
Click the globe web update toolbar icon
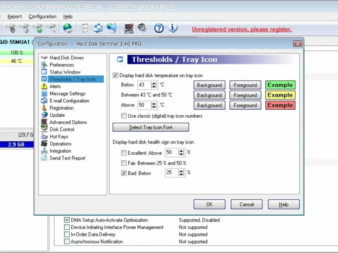pos(68,28)
